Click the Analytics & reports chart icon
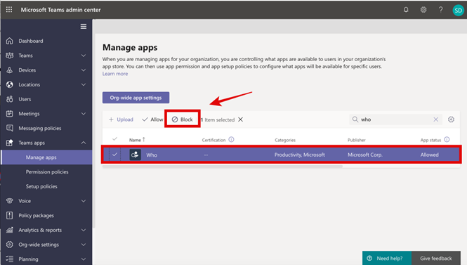The width and height of the screenshot is (467, 265). click(10, 230)
